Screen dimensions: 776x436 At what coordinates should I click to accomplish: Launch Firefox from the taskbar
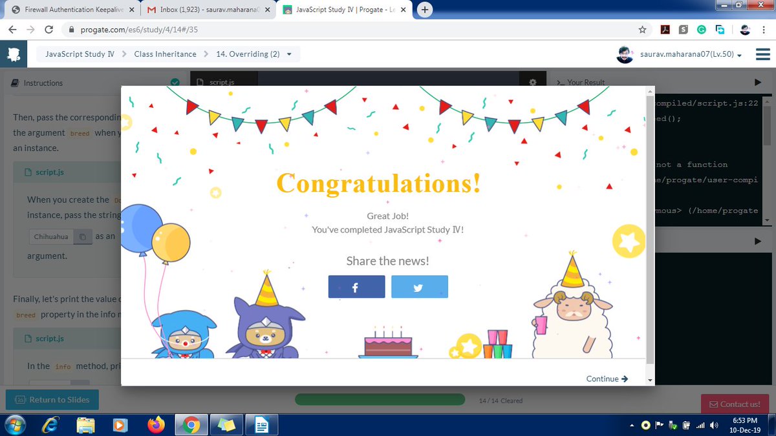coord(155,425)
